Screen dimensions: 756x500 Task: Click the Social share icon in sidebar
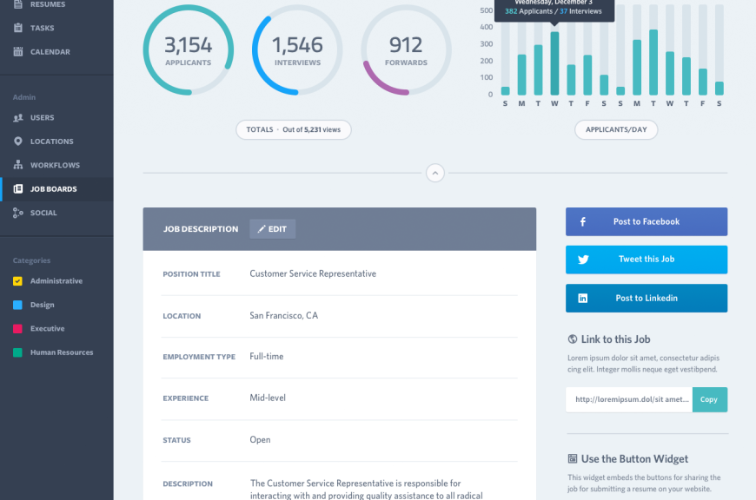pyautogui.click(x=18, y=213)
